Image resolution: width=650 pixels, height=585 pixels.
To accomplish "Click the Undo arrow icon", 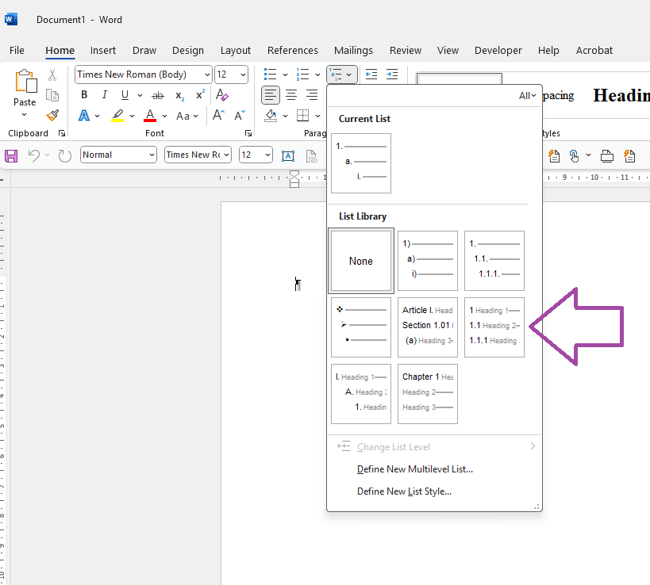I will [x=34, y=155].
